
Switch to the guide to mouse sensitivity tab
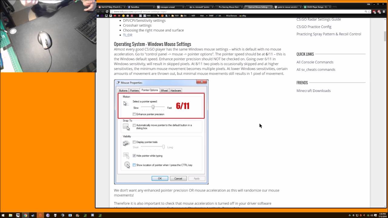(288, 7)
